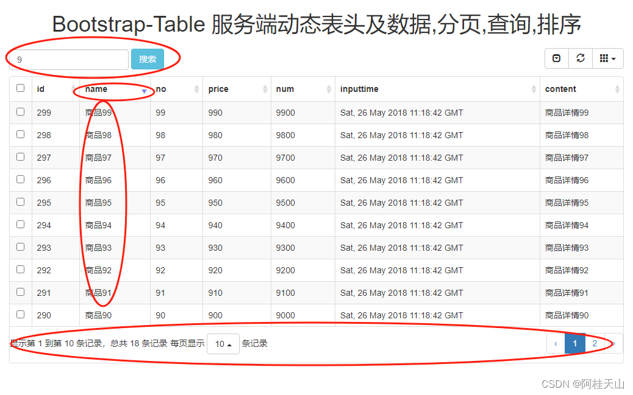This screenshot has width=633, height=395.
Task: Toggle the select-all checkbox in table header
Action: (x=20, y=87)
